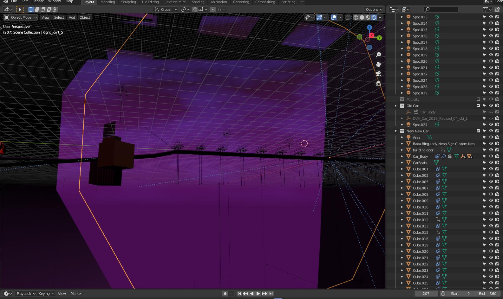Viewport: 503px width, 299px height.
Task: Collapse the Old Car collection
Action: [395, 105]
